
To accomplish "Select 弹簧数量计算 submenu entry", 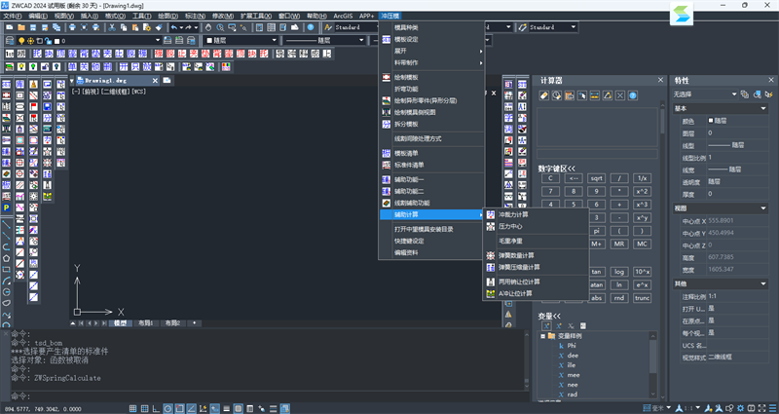I will (x=518, y=255).
